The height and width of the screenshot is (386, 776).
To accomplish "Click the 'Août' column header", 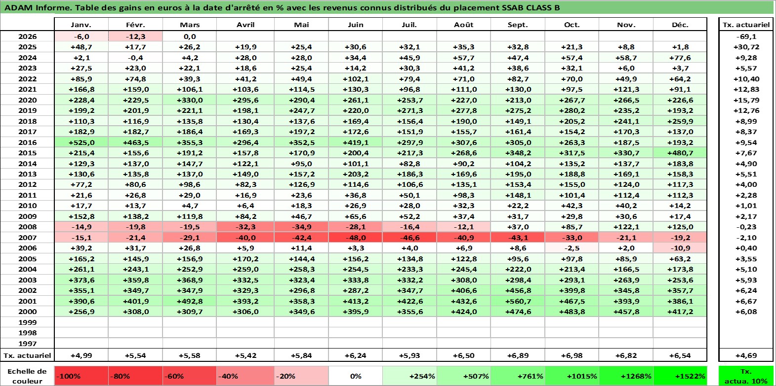I will pos(463,25).
